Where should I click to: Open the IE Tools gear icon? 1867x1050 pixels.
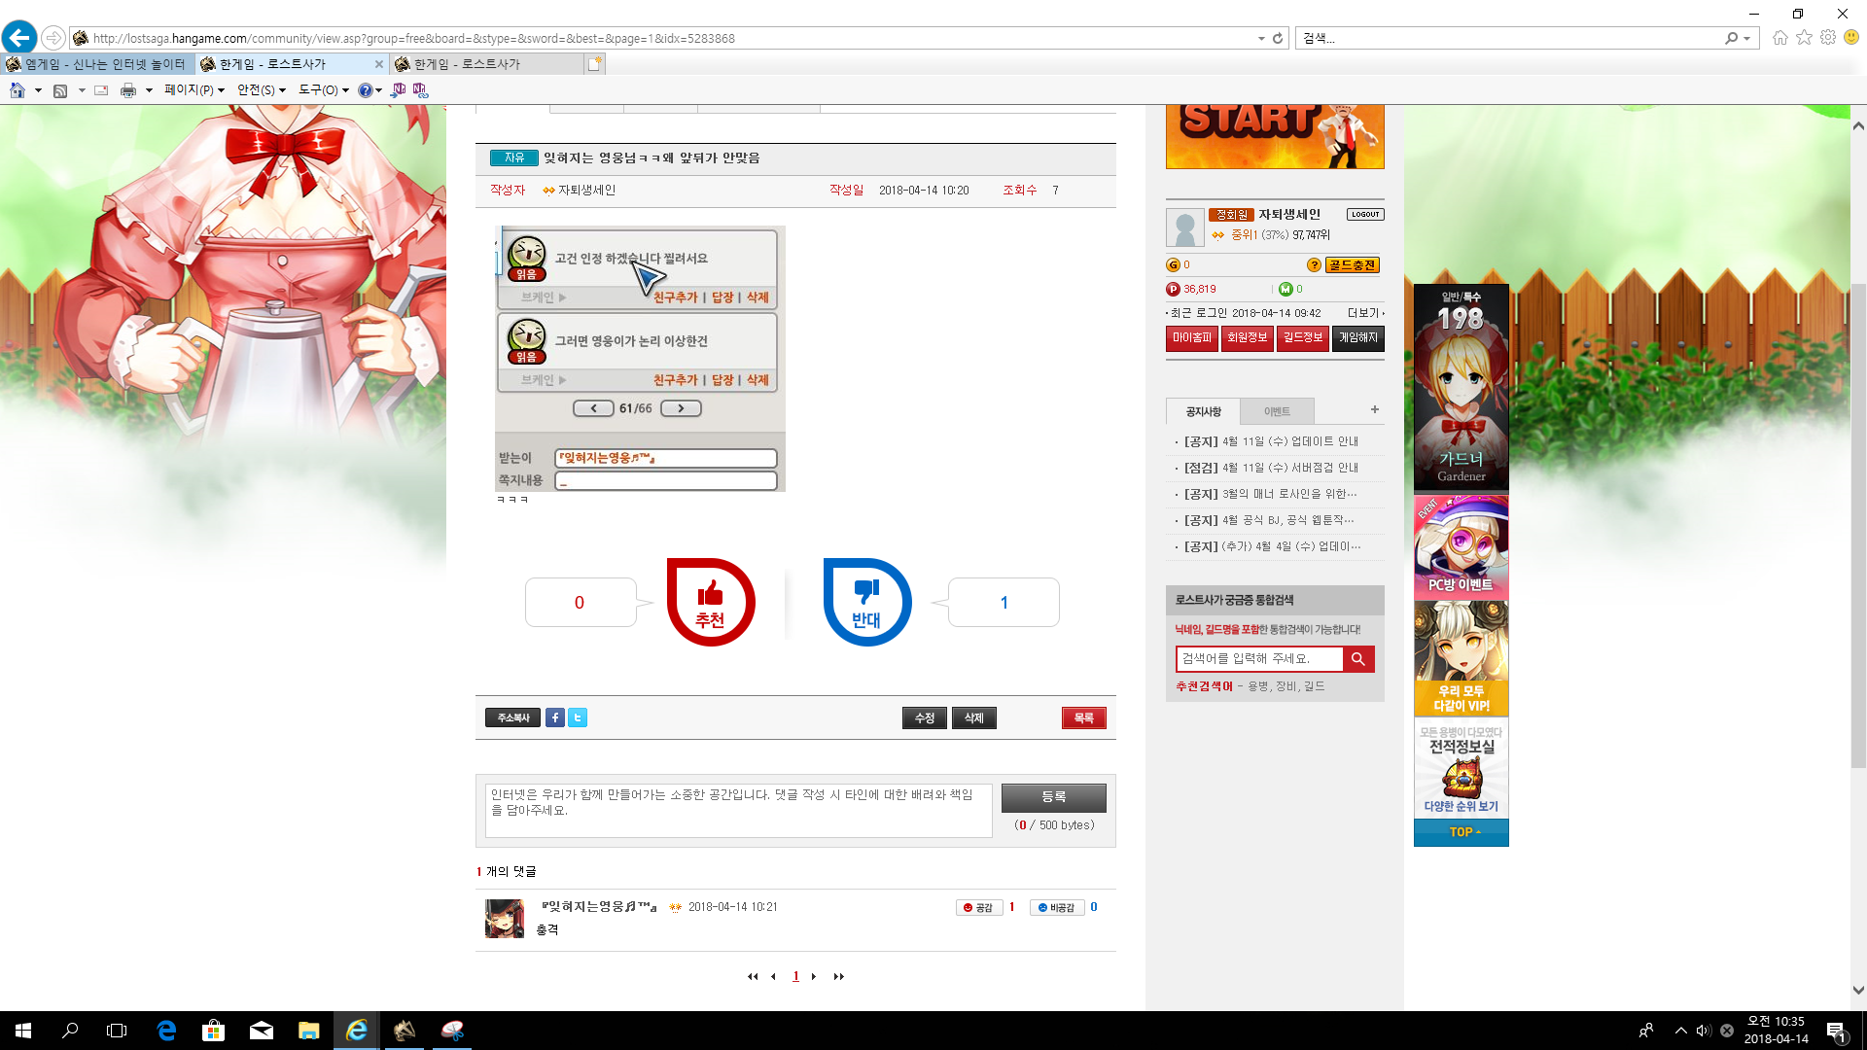(x=1828, y=37)
